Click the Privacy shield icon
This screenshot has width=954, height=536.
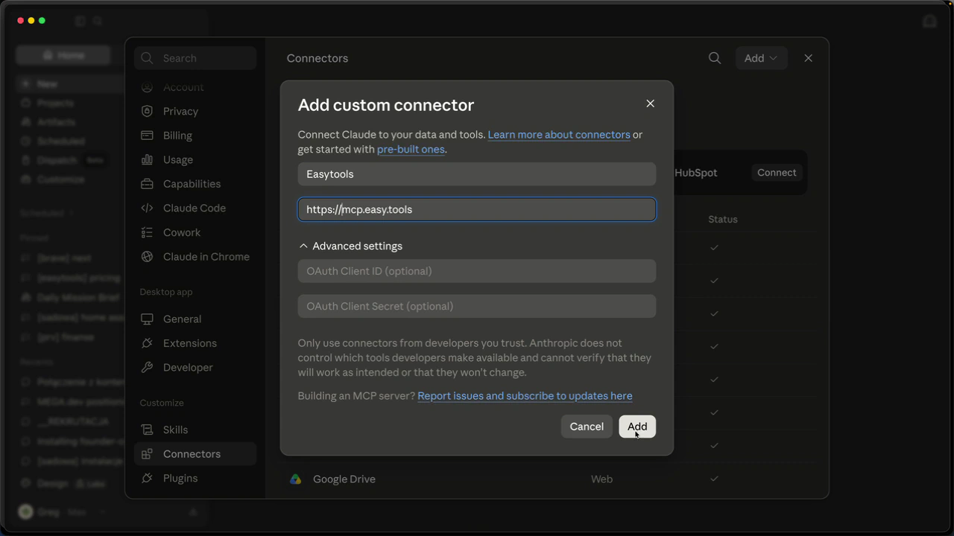coord(148,111)
